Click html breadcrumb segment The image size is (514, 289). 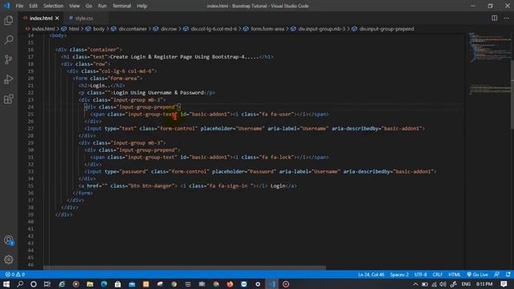pyautogui.click(x=74, y=29)
